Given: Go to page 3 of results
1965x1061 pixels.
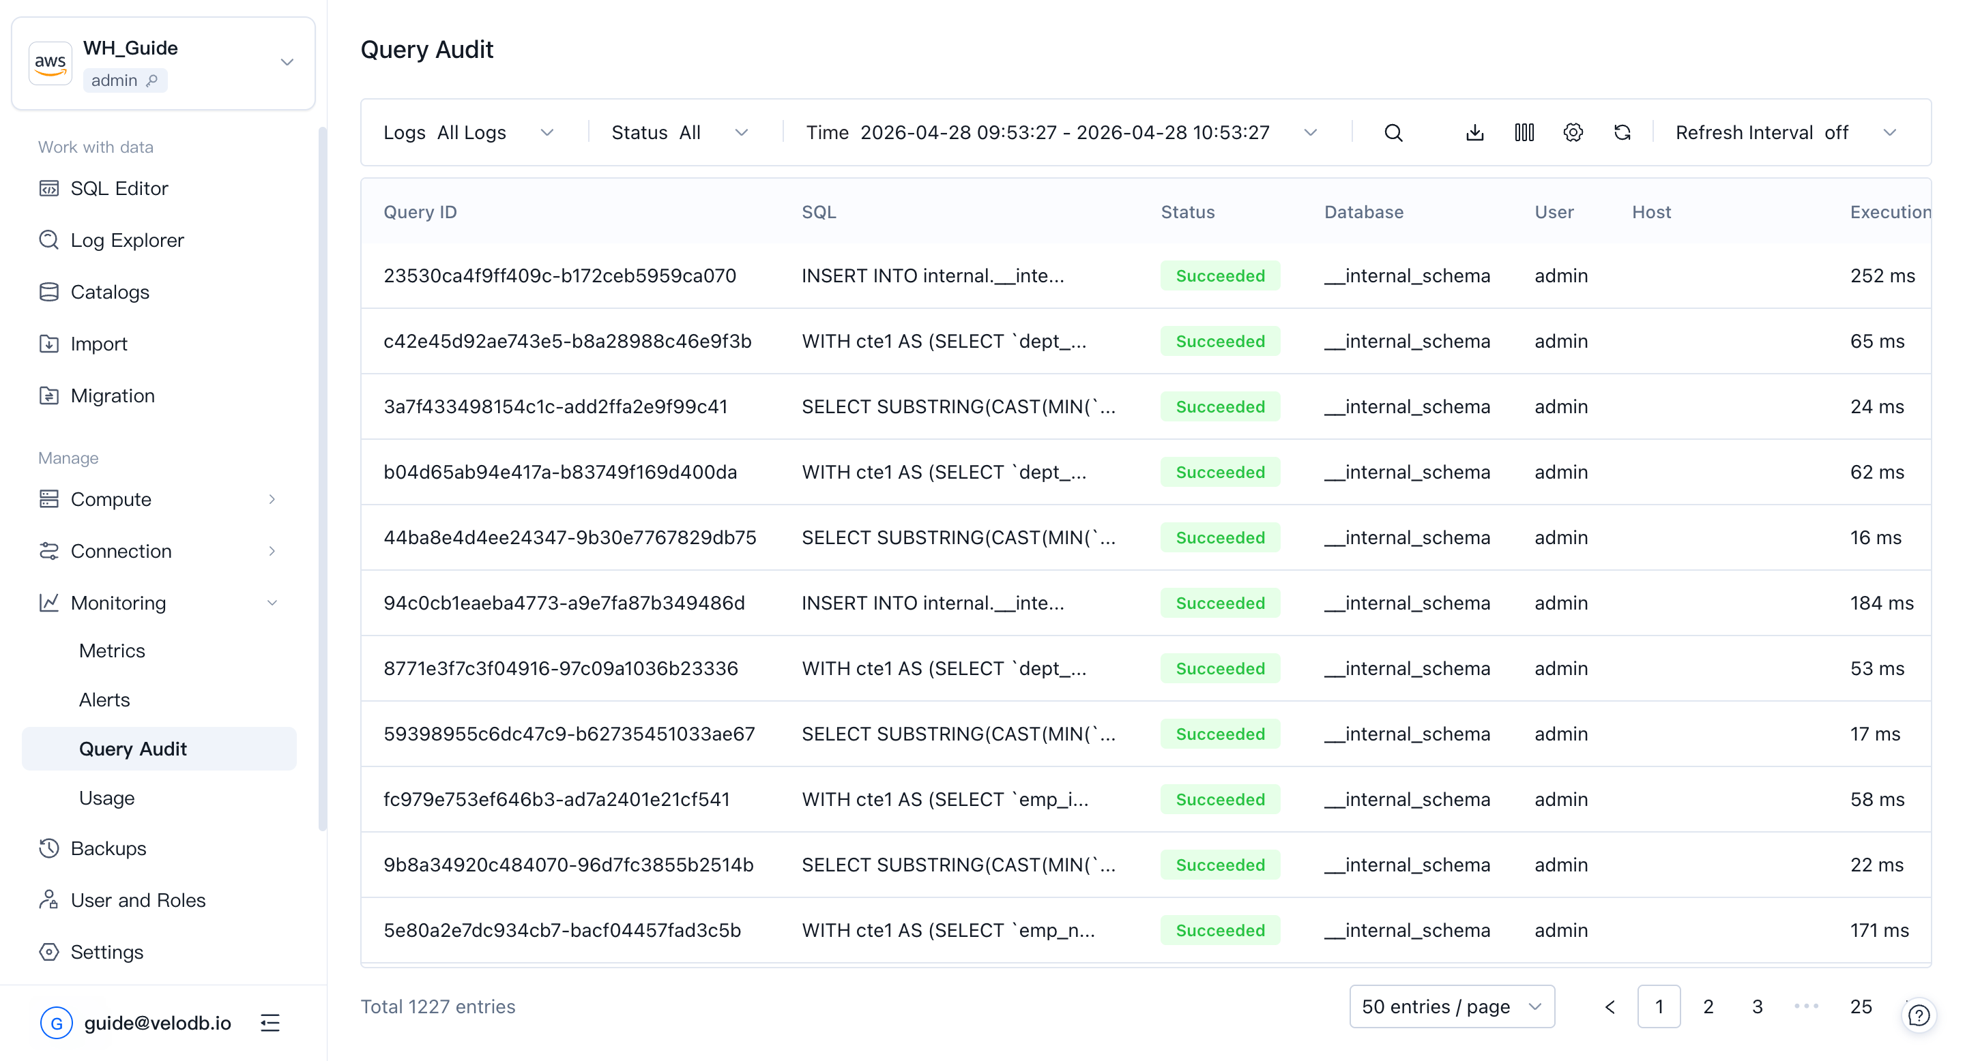Looking at the screenshot, I should click(x=1757, y=1006).
